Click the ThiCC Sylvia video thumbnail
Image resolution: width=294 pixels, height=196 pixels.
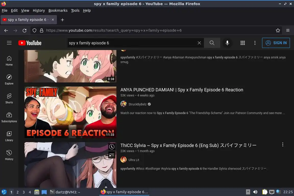(x=70, y=165)
